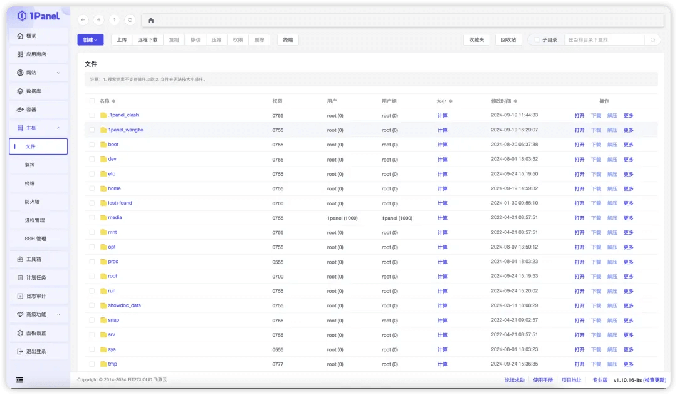Click the search field 在当前目录下查找

pyautogui.click(x=604, y=39)
